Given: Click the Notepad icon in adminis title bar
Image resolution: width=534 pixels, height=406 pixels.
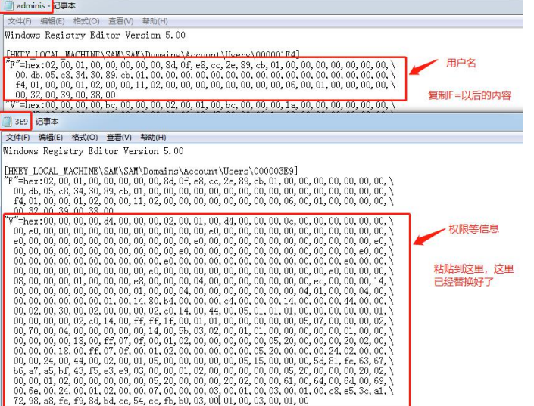Looking at the screenshot, I should pyautogui.click(x=8, y=6).
